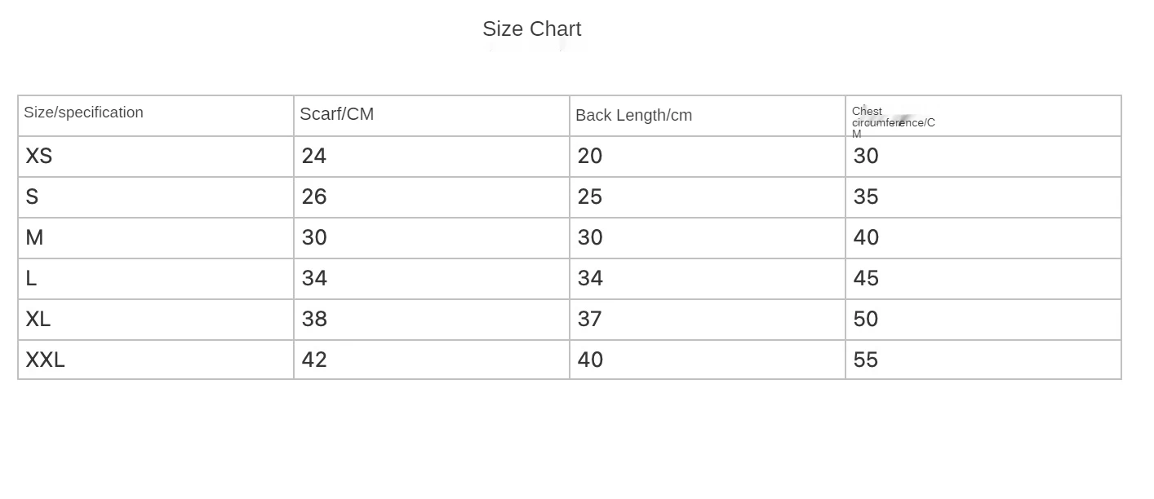The height and width of the screenshot is (499, 1154).
Task: Select the Back Length/cm header cell
Action: coord(633,116)
